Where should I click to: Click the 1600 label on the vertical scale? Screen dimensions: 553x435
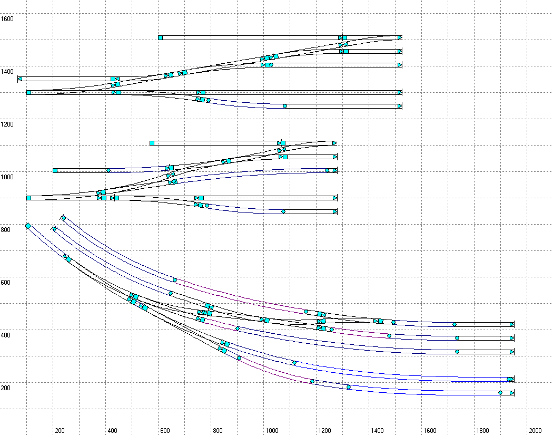7,19
